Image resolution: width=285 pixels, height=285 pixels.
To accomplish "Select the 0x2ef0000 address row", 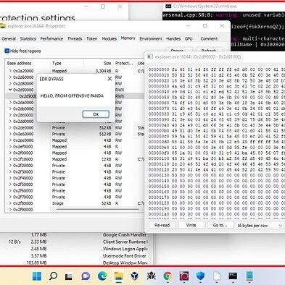I will point(23,147).
